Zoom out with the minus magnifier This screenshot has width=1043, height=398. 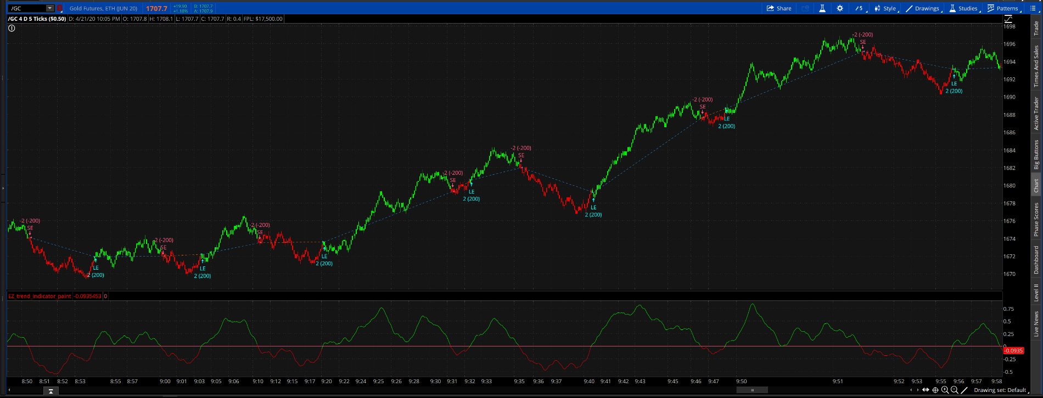tap(954, 390)
